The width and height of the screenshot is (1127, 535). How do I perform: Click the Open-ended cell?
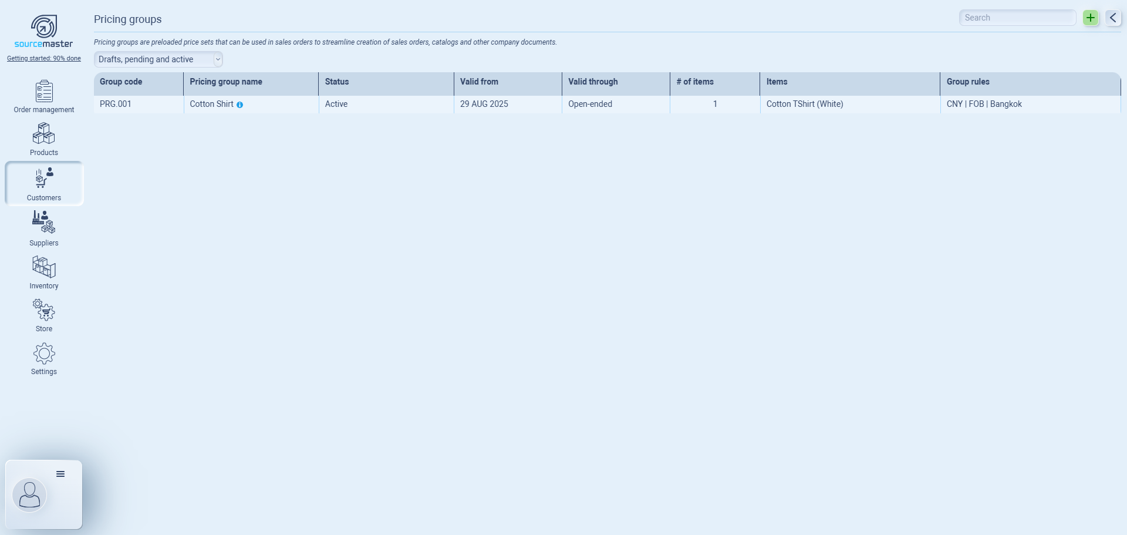coord(616,104)
